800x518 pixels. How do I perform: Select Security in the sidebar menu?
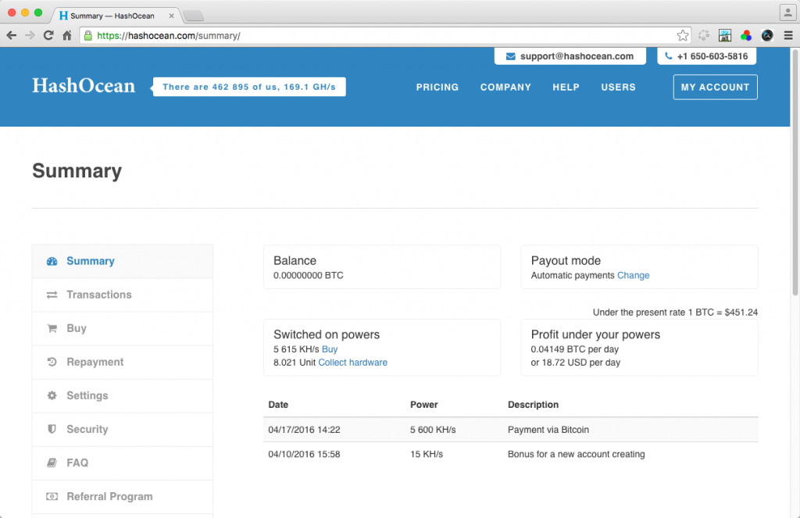point(123,429)
